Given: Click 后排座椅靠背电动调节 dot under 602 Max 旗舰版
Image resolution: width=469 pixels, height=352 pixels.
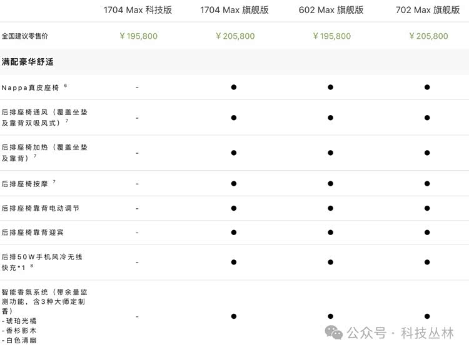Looking at the screenshot, I should point(330,208).
